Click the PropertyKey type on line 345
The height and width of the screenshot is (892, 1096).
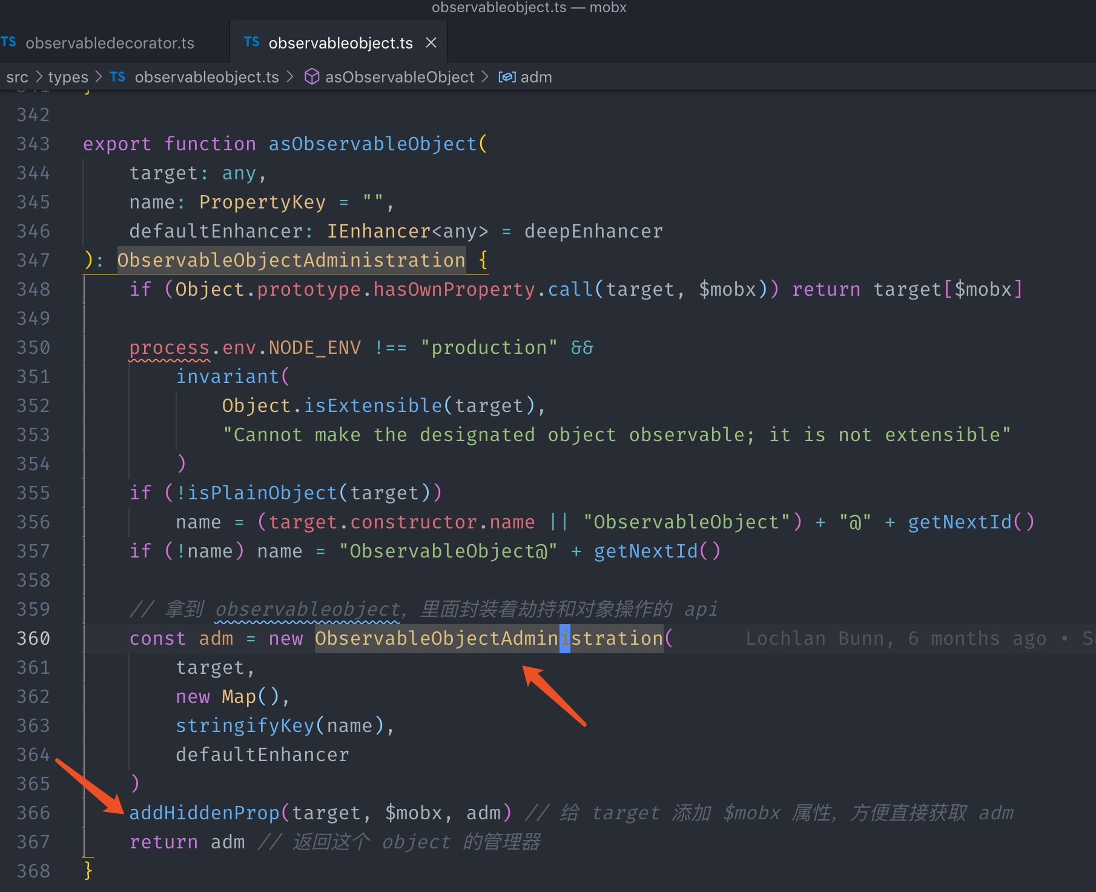[262, 202]
